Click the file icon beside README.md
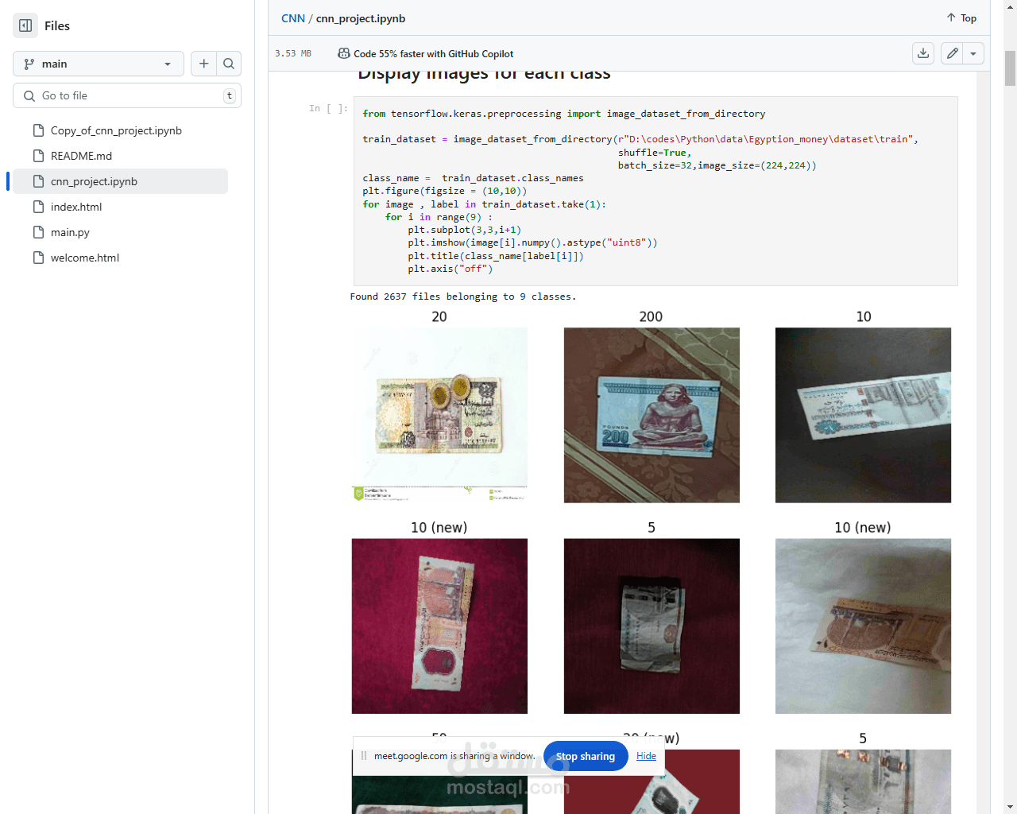The width and height of the screenshot is (1017, 814). [x=38, y=156]
